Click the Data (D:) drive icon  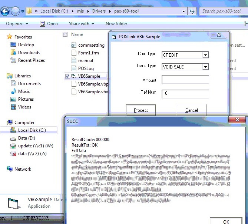(13, 138)
